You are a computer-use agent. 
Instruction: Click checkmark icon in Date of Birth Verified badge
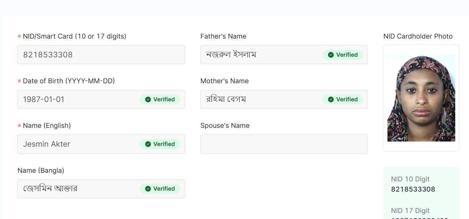(148, 99)
